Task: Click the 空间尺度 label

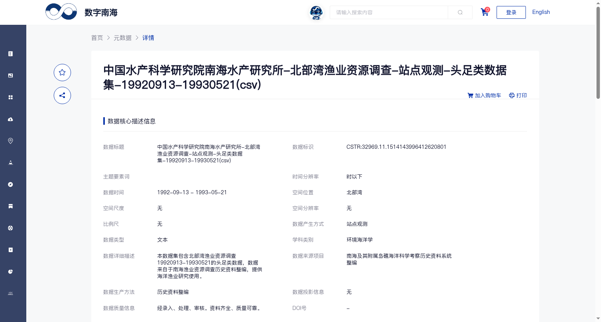Action: [113, 208]
